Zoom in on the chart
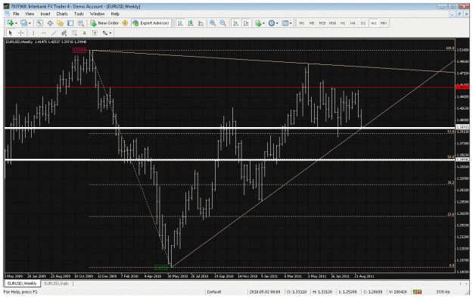 [213, 23]
